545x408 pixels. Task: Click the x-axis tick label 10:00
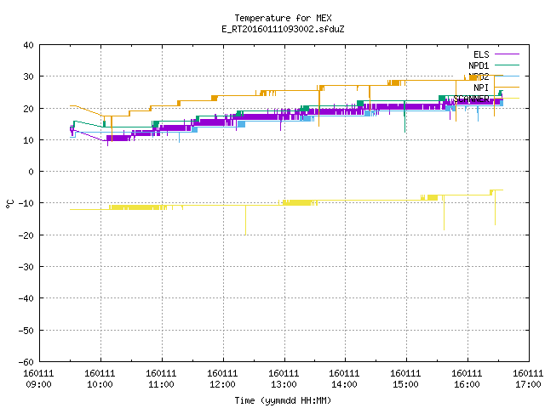[x=100, y=384]
